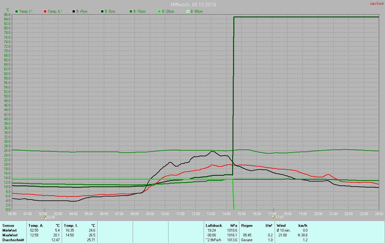Click the °C axis unit label
Image resolution: width=385 pixels, height=243 pixels.
[x=8, y=10]
